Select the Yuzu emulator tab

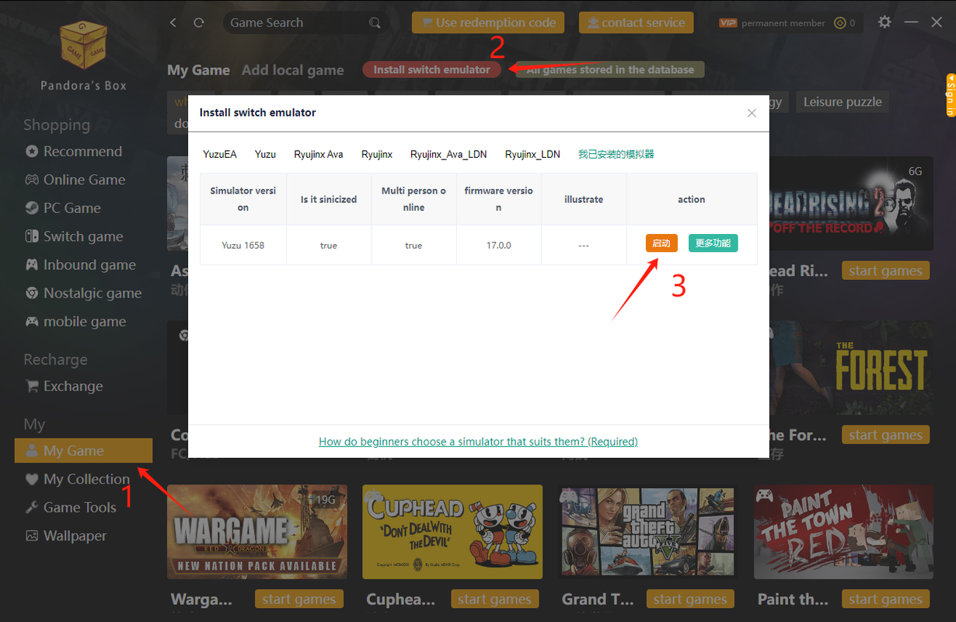click(x=265, y=154)
